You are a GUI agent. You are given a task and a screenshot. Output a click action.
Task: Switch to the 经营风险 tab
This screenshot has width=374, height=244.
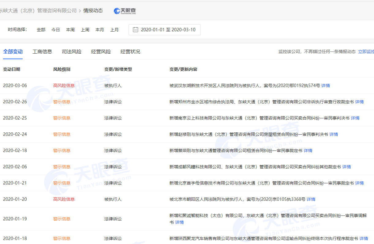coord(101,51)
